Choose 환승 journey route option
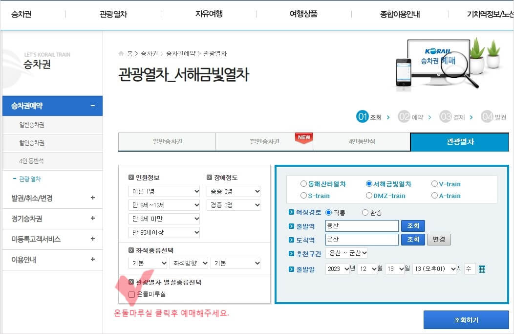Image resolution: width=514 pixels, height=334 pixels. (365, 213)
